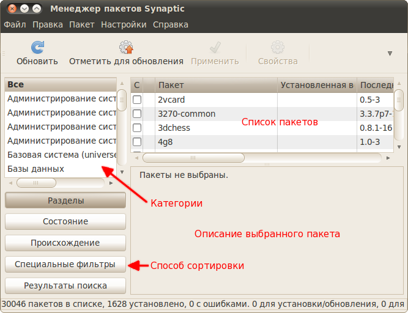Select the 3270-common package name

(x=187, y=114)
